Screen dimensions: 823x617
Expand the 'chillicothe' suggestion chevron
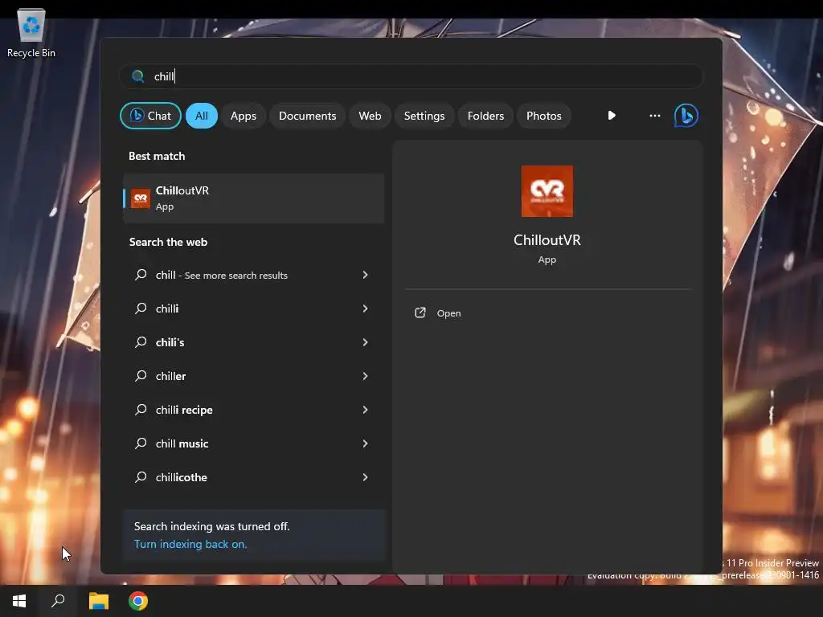click(x=366, y=477)
